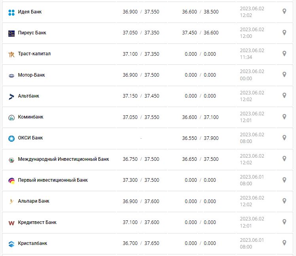Image resolution: width=296 pixels, height=256 pixels.
Task: Click the Траст-капитал logo icon
Action: [11, 54]
